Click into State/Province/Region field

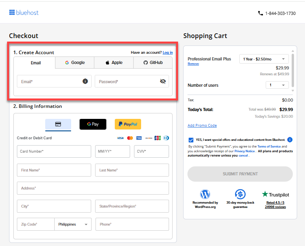pyautogui.click(x=132, y=206)
